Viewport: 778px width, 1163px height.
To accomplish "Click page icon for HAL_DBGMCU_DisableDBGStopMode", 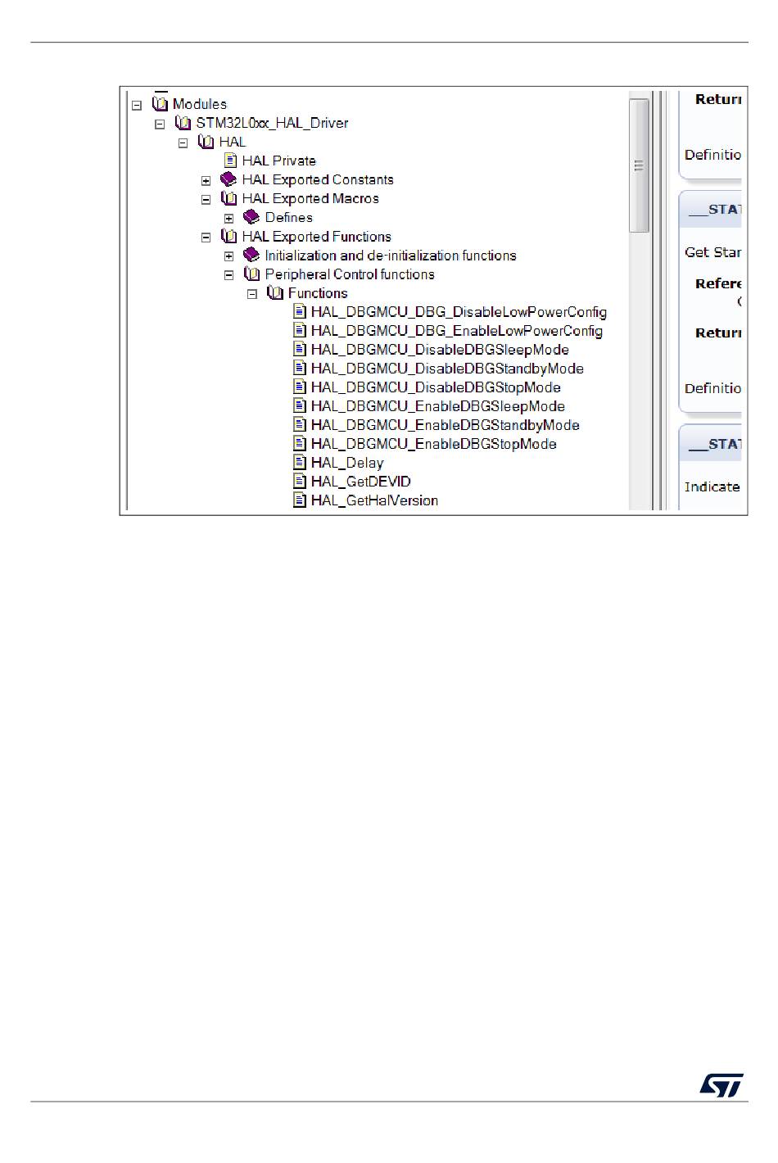I will tap(300, 387).
